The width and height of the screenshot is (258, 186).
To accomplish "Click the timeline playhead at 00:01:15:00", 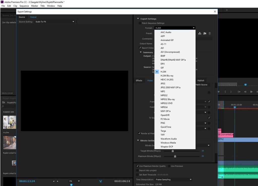I will pyautogui.click(x=235, y=107).
